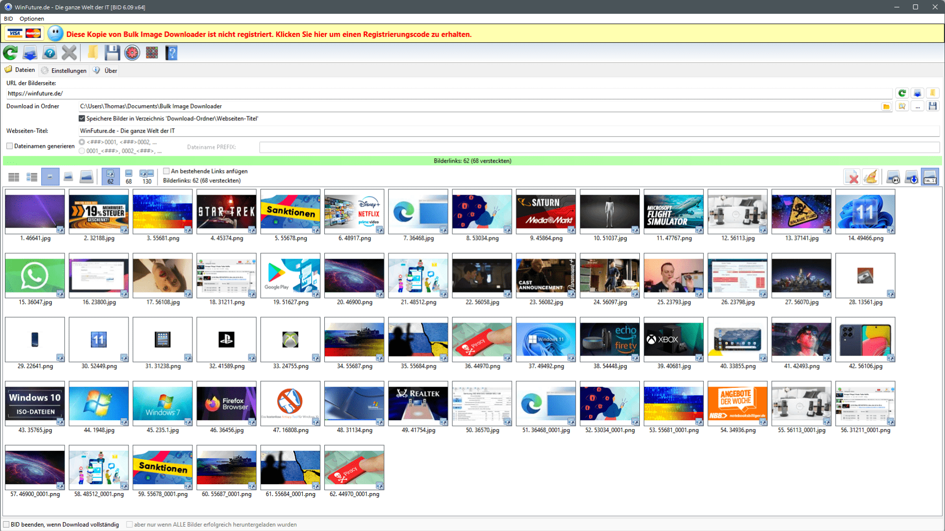The width and height of the screenshot is (945, 531).
Task: Click the URL der Bilderseite field
Action: pyautogui.click(x=449, y=93)
